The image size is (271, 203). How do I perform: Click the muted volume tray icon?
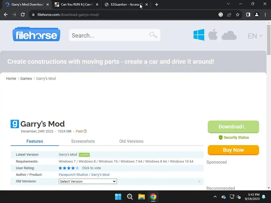[239, 197]
